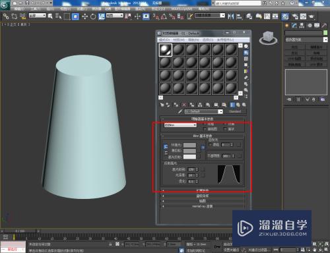Click the Unlink Selection tool
This screenshot has height=253, width=330.
(x=15, y=16)
